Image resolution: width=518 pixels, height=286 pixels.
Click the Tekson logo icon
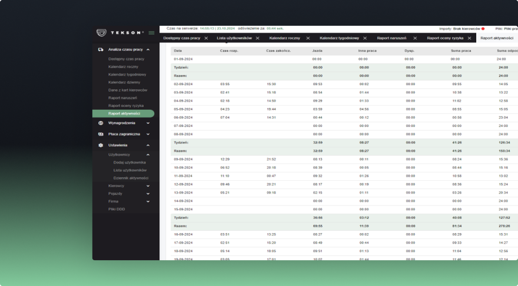coord(101,32)
